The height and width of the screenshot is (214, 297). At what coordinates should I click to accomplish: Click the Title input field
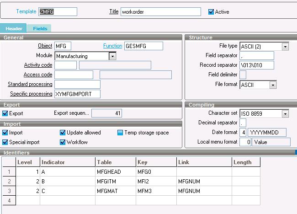pos(160,12)
